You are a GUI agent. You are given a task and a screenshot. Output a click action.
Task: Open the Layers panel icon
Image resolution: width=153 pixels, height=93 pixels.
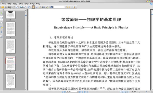tap(2, 23)
